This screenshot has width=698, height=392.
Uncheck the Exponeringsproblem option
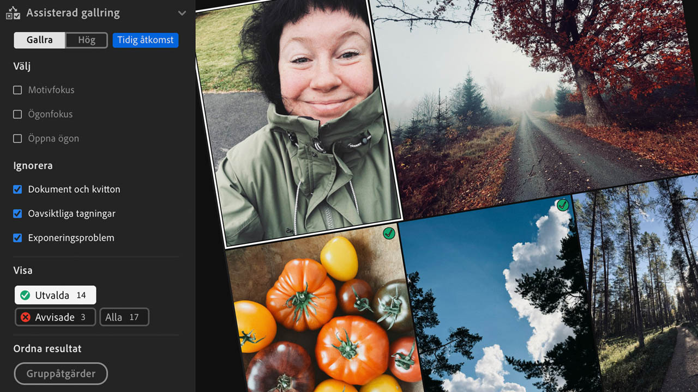click(x=17, y=238)
